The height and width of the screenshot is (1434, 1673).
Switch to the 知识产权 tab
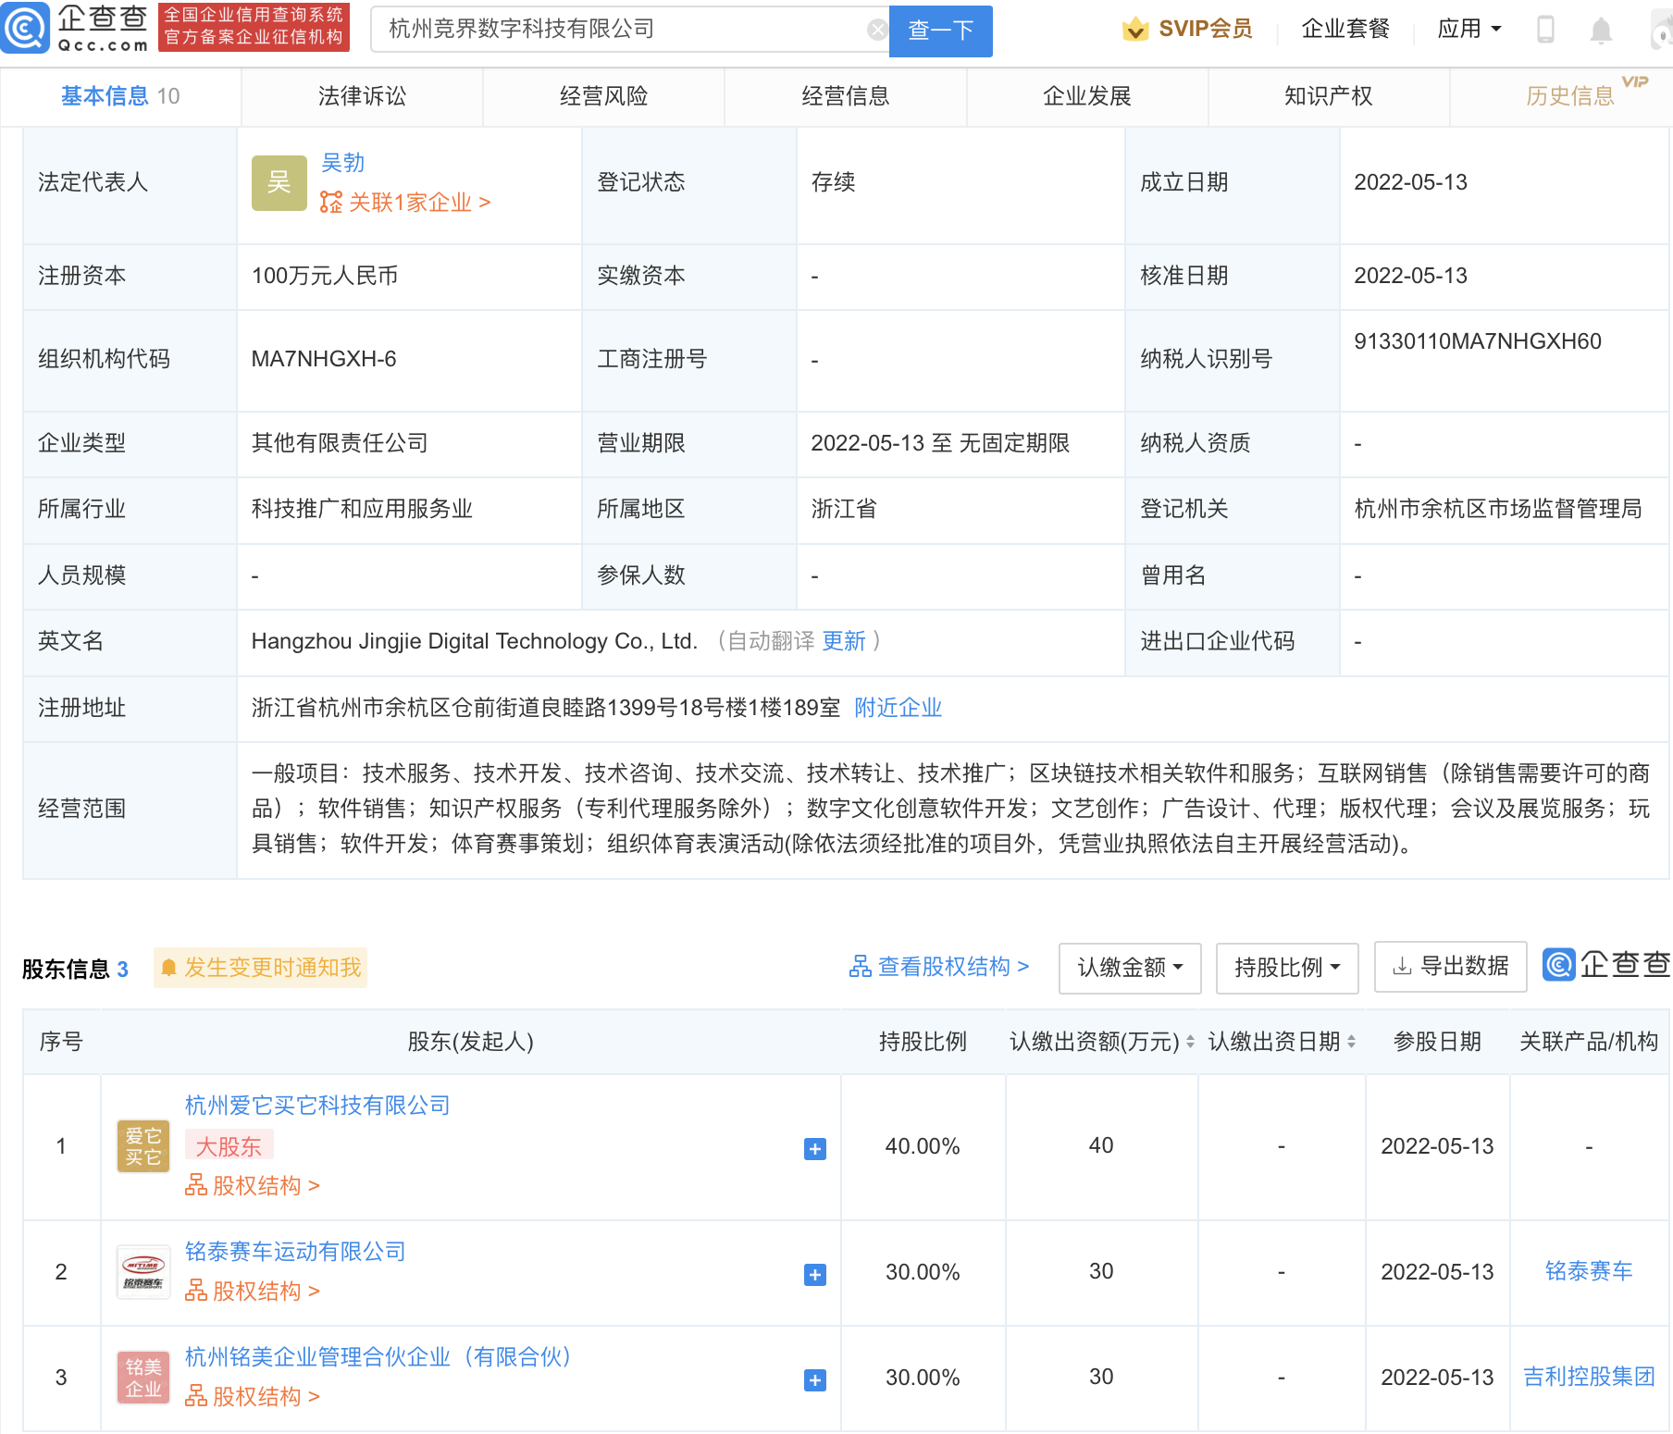(x=1328, y=96)
